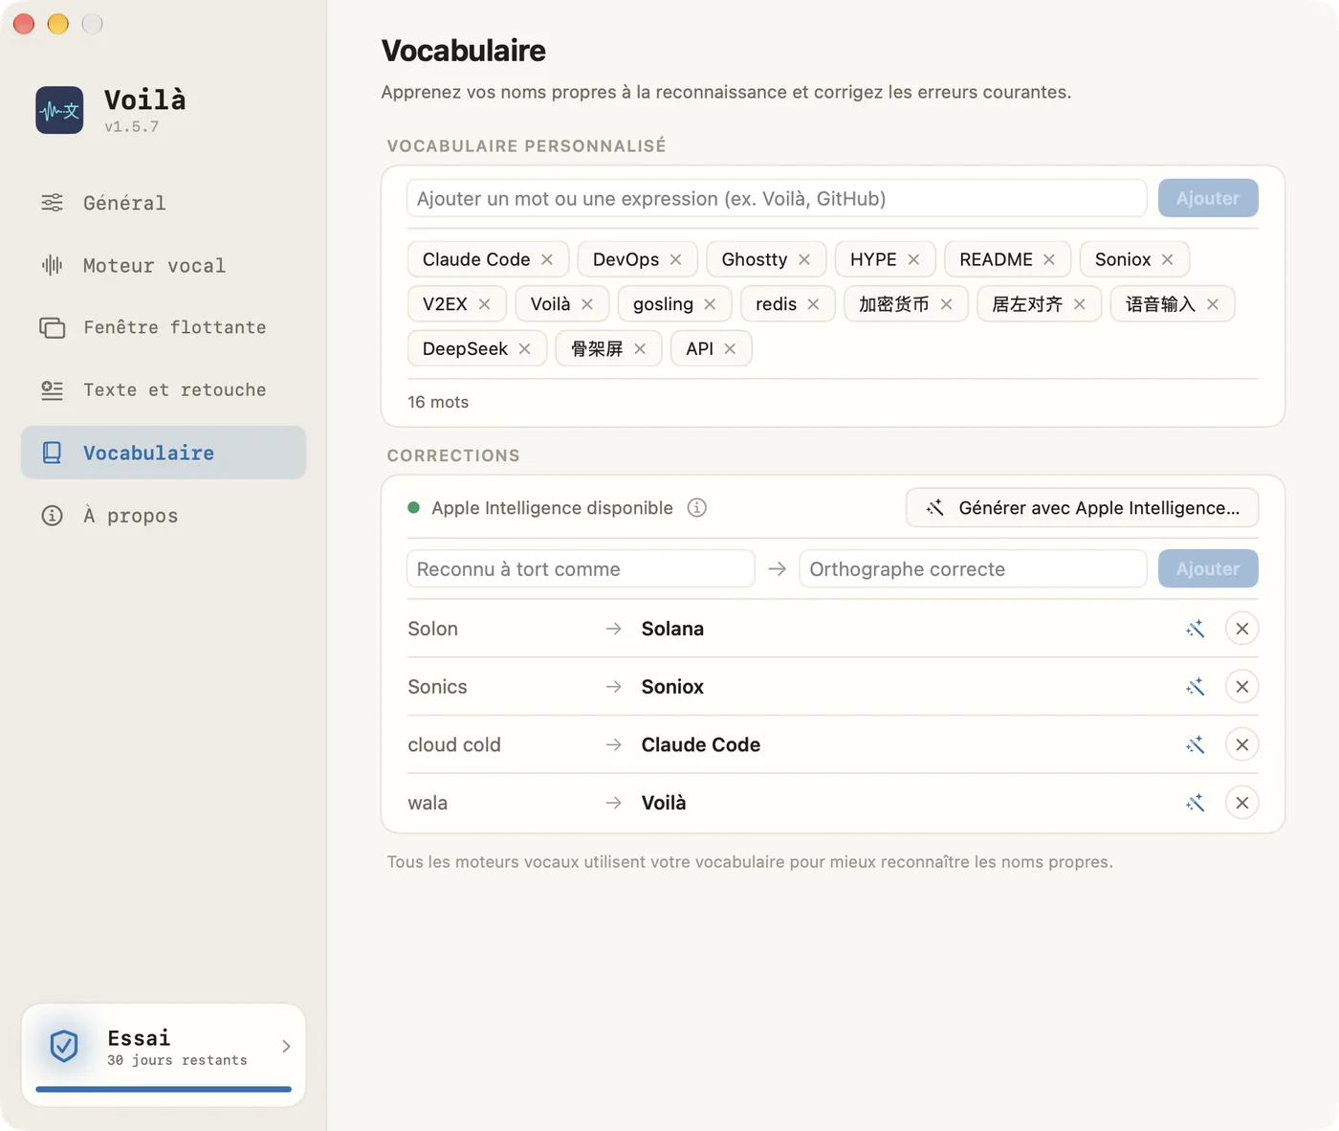Remove the Soniox vocabulary tag

1168,259
